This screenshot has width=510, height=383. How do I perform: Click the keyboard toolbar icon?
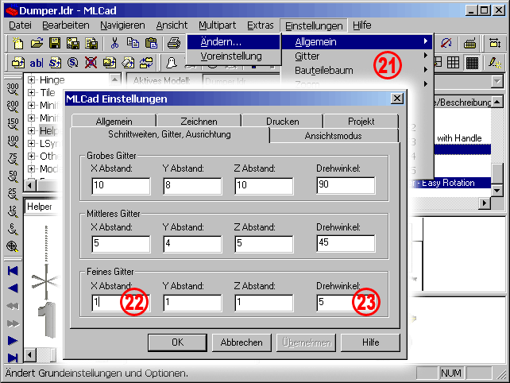tap(469, 43)
